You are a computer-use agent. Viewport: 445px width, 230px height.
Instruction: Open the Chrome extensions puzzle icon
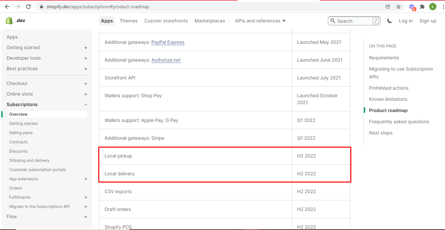(422, 7)
